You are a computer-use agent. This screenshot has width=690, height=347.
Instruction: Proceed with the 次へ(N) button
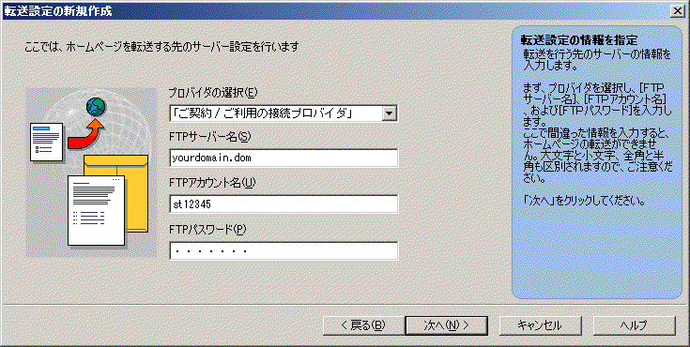point(446,325)
